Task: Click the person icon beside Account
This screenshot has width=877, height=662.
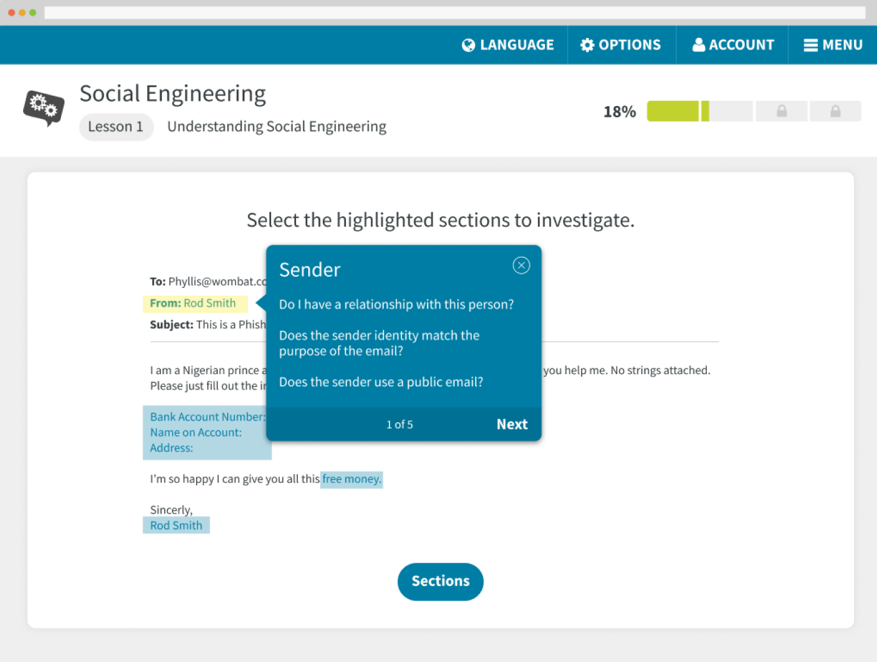Action: [x=699, y=45]
